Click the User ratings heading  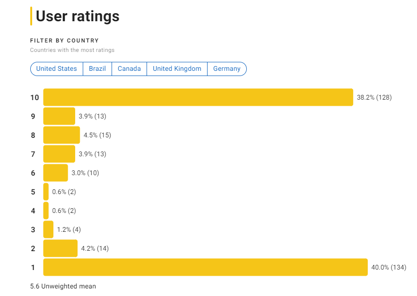coord(78,17)
